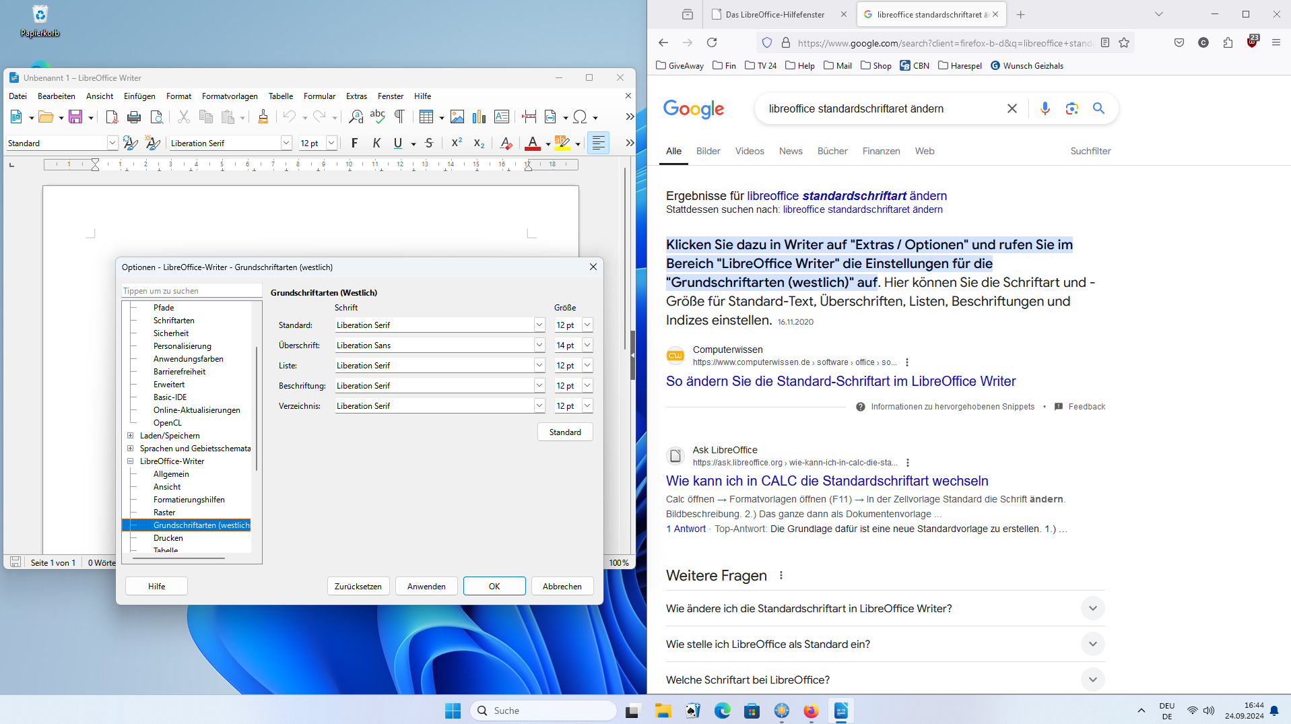1291x724 pixels.
Task: Save the document with the Save icon
Action: (75, 117)
